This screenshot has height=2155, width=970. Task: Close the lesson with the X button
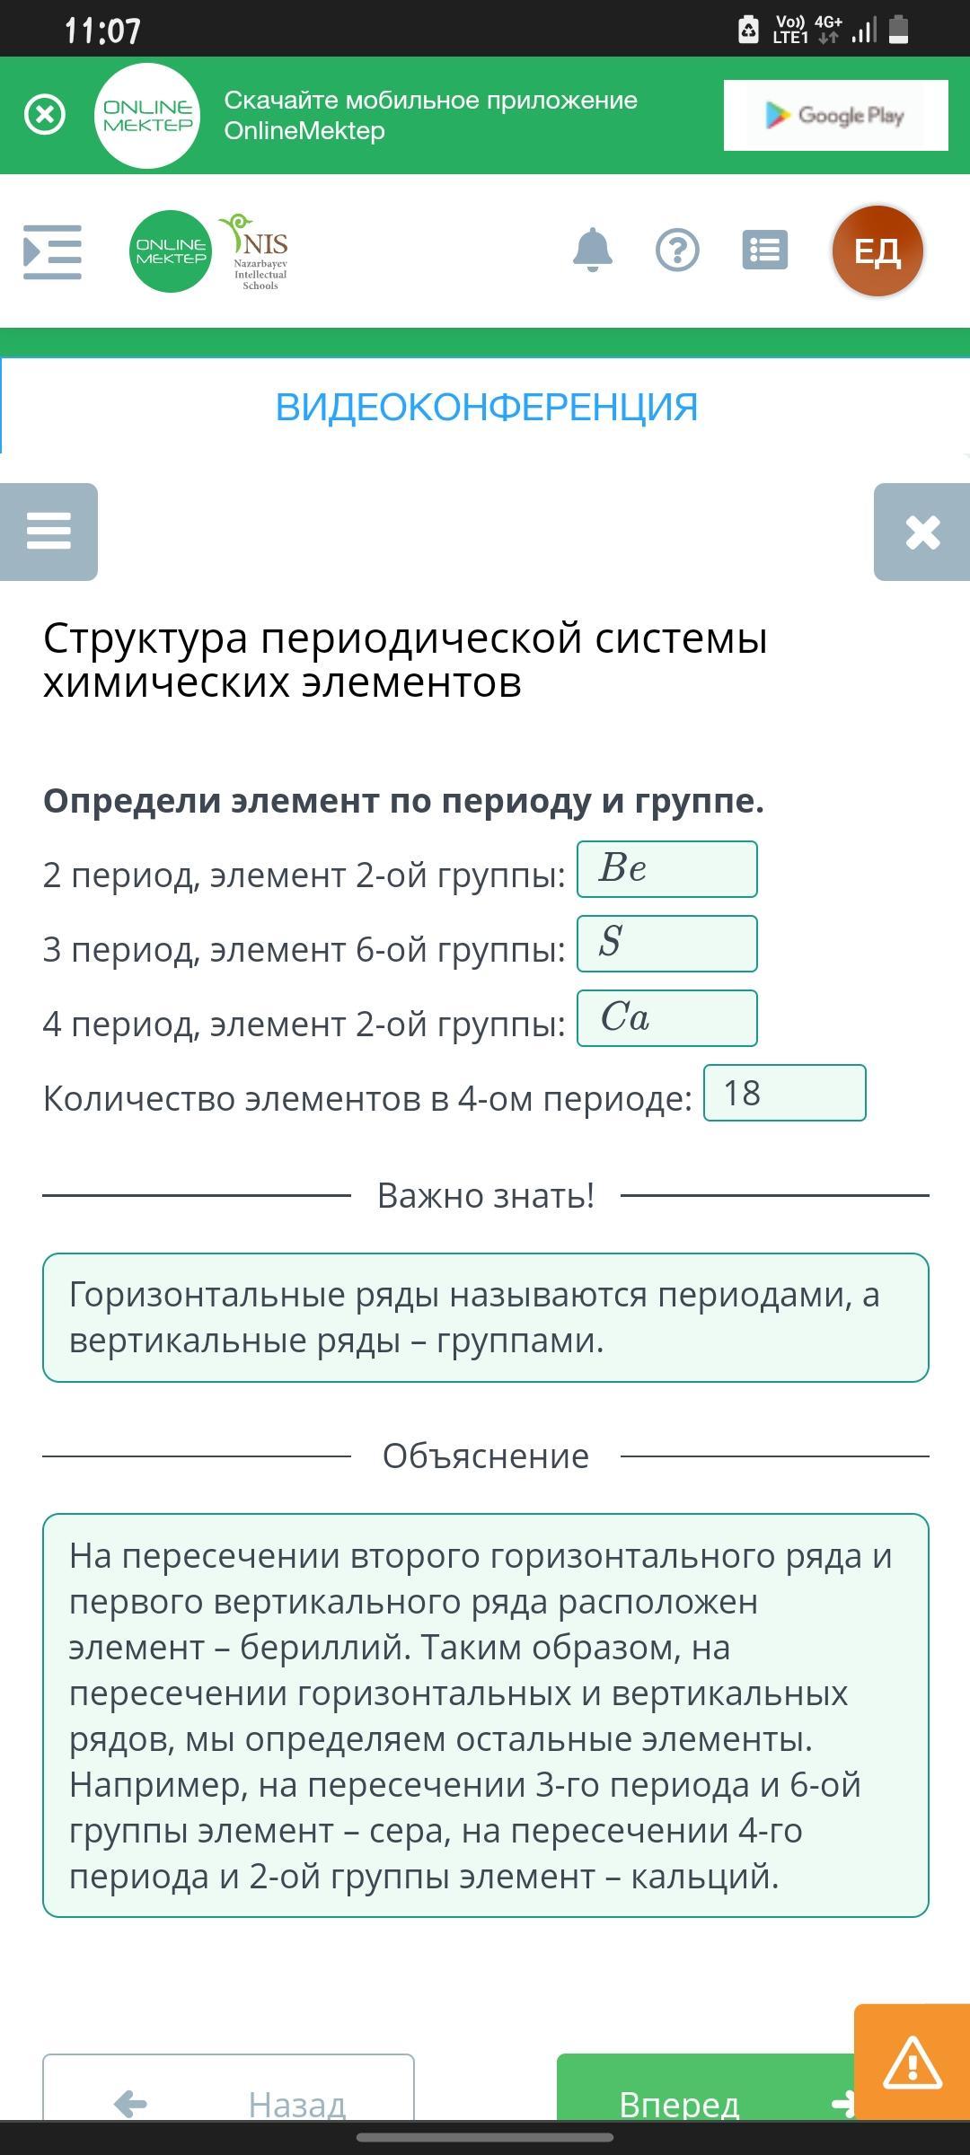[922, 532]
